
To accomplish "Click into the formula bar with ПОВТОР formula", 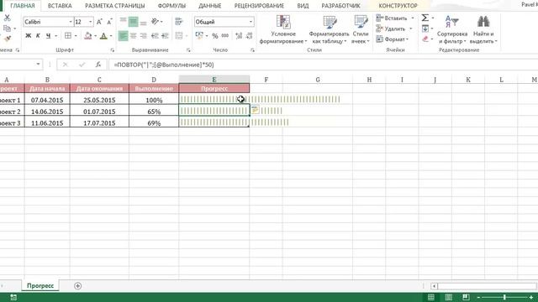I will click(323, 65).
